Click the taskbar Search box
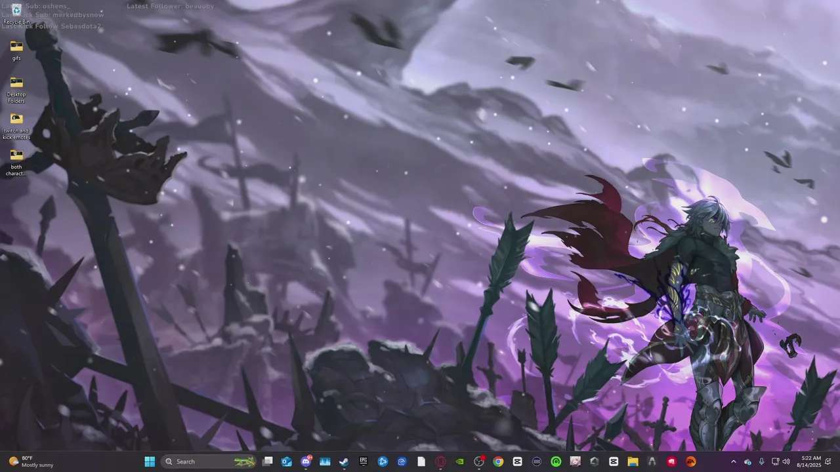Screen dimensions: 840x472 (x=208, y=462)
